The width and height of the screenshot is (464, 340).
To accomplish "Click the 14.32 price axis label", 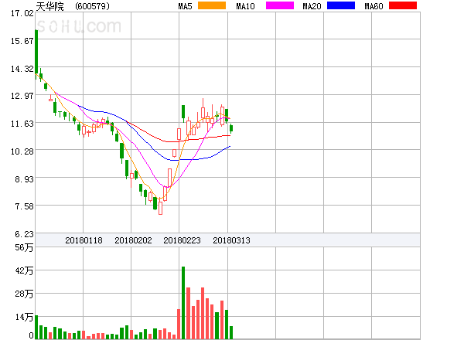I will coord(22,69).
